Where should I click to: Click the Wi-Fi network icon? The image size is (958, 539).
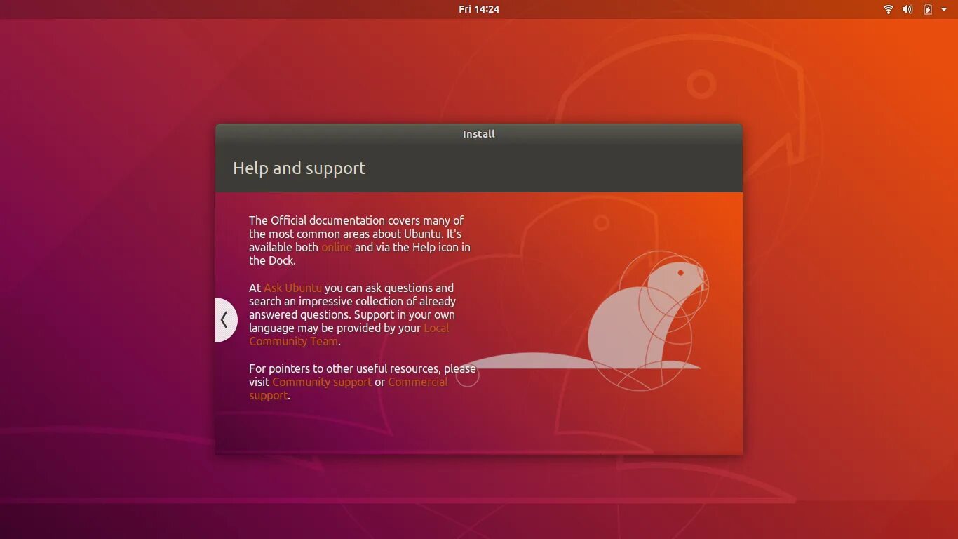[889, 9]
